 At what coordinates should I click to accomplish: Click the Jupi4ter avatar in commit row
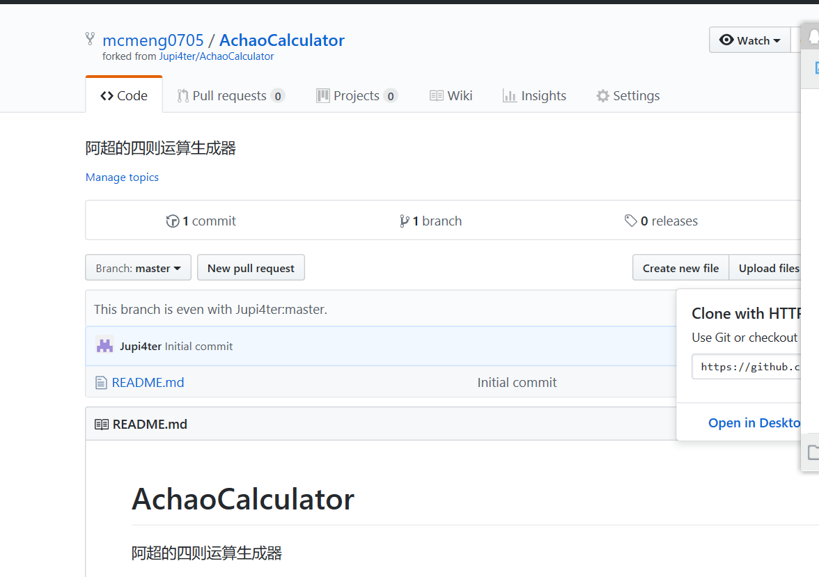[x=104, y=346]
